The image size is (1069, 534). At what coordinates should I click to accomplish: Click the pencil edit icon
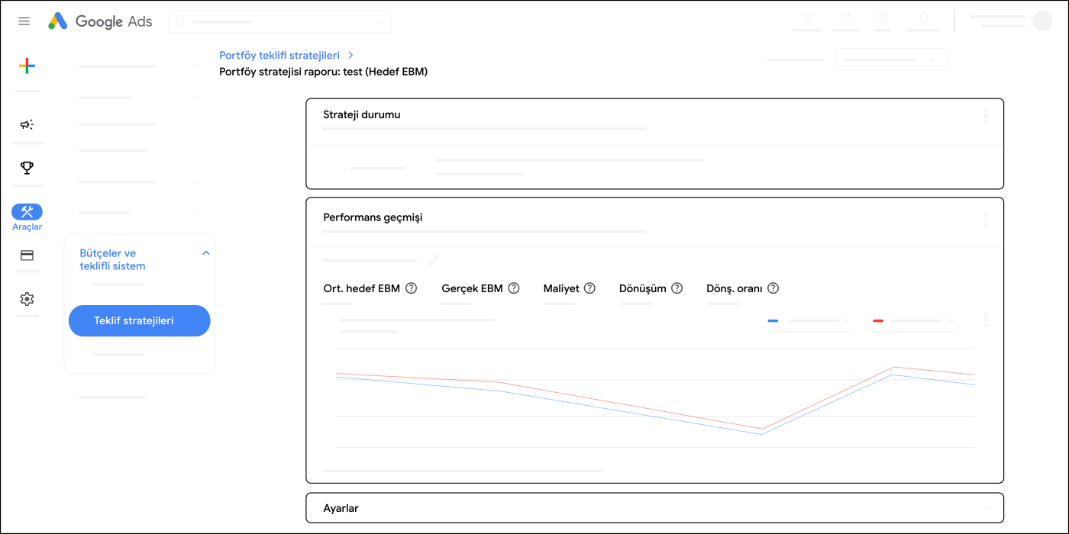click(x=434, y=260)
